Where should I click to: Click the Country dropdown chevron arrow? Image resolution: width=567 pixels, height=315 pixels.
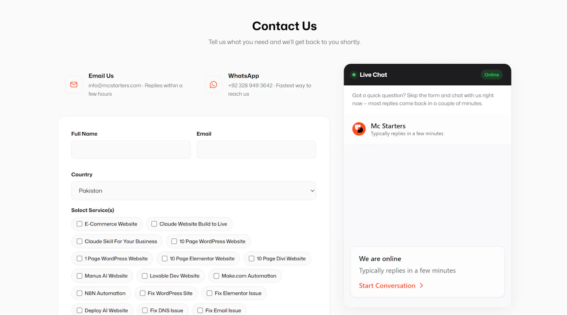tap(312, 191)
